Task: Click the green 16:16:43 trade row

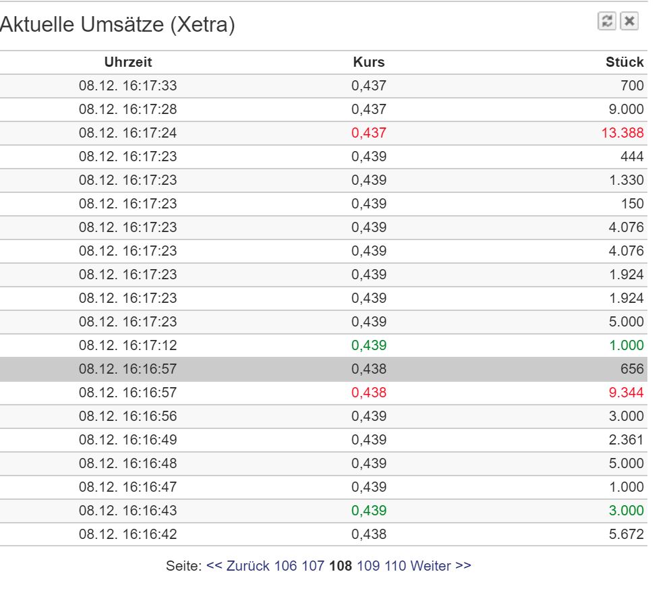Action: click(x=324, y=510)
